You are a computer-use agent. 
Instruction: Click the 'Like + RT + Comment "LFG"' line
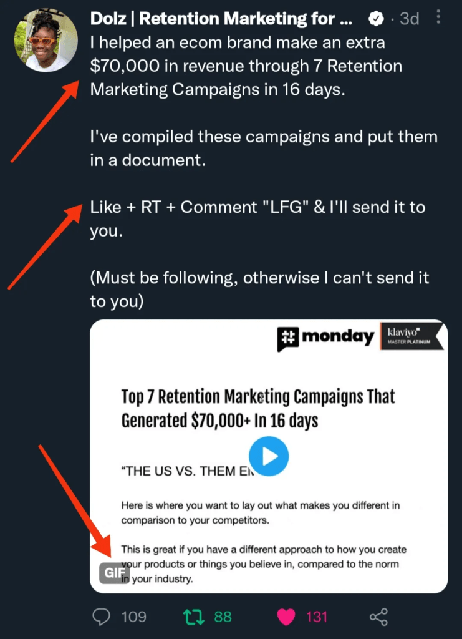tap(257, 207)
